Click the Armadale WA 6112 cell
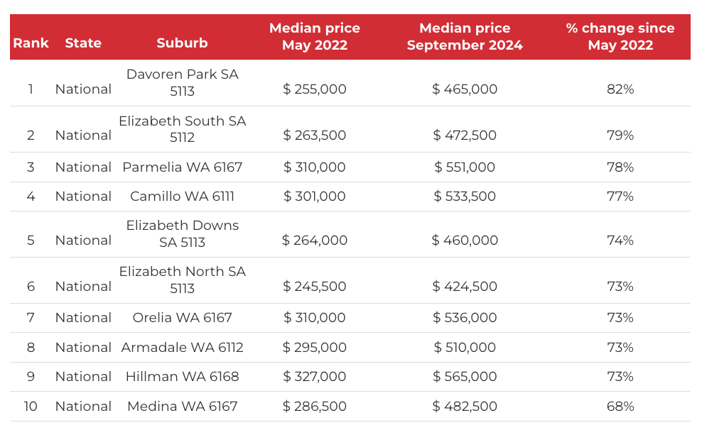The width and height of the screenshot is (702, 430). [182, 348]
